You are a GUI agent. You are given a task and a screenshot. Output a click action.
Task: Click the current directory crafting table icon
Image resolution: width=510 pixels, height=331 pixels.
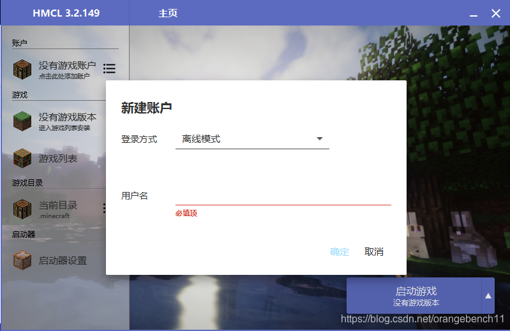point(22,209)
